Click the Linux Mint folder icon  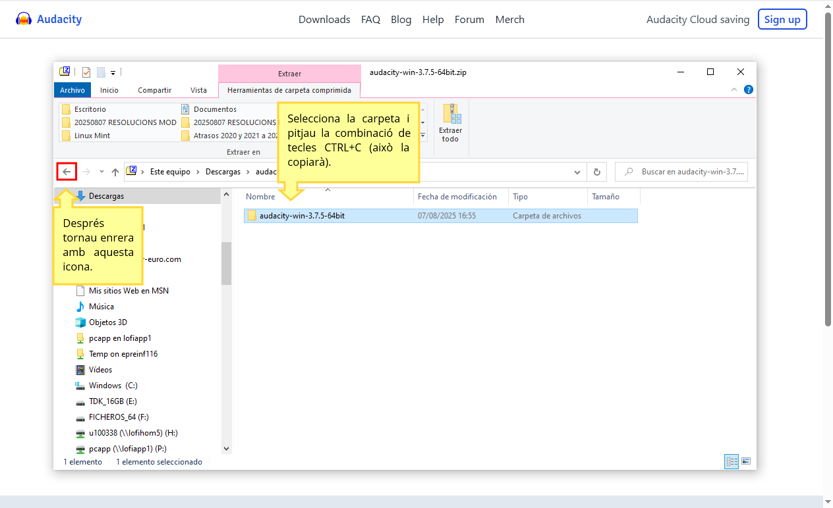(66, 136)
